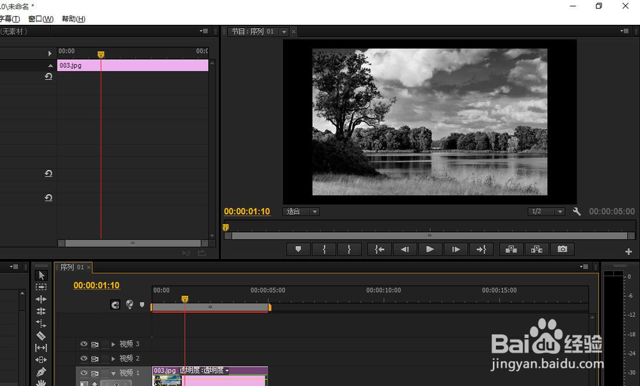Switch to the 序列 01 timeline tab
640x386 pixels.
click(x=72, y=267)
